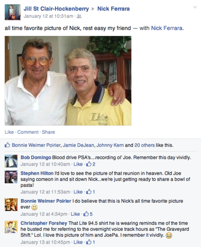Click Comment under the photo
201x247 pixels.
[x=28, y=132]
